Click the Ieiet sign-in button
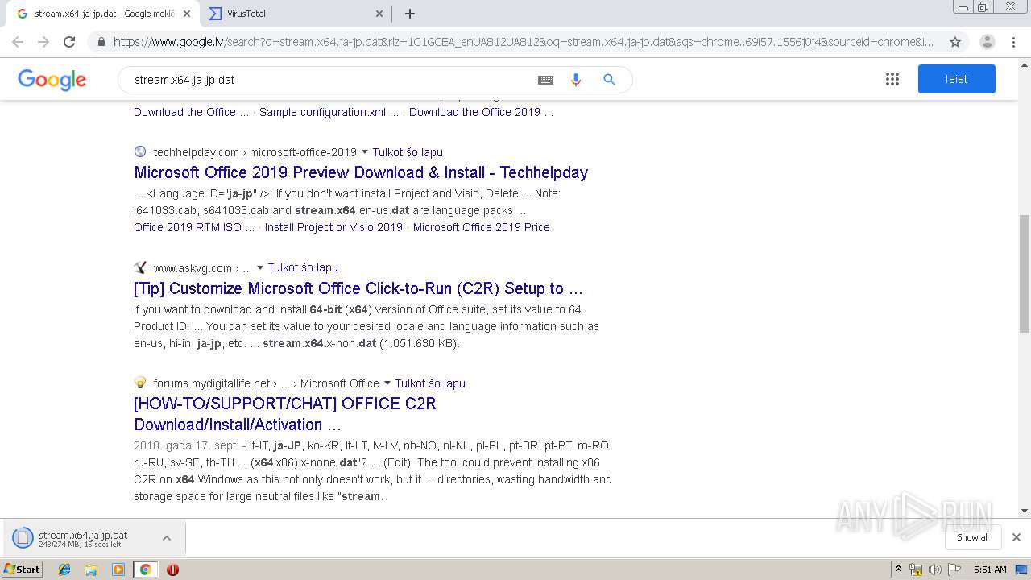Screen dimensions: 1031x580 pos(956,79)
